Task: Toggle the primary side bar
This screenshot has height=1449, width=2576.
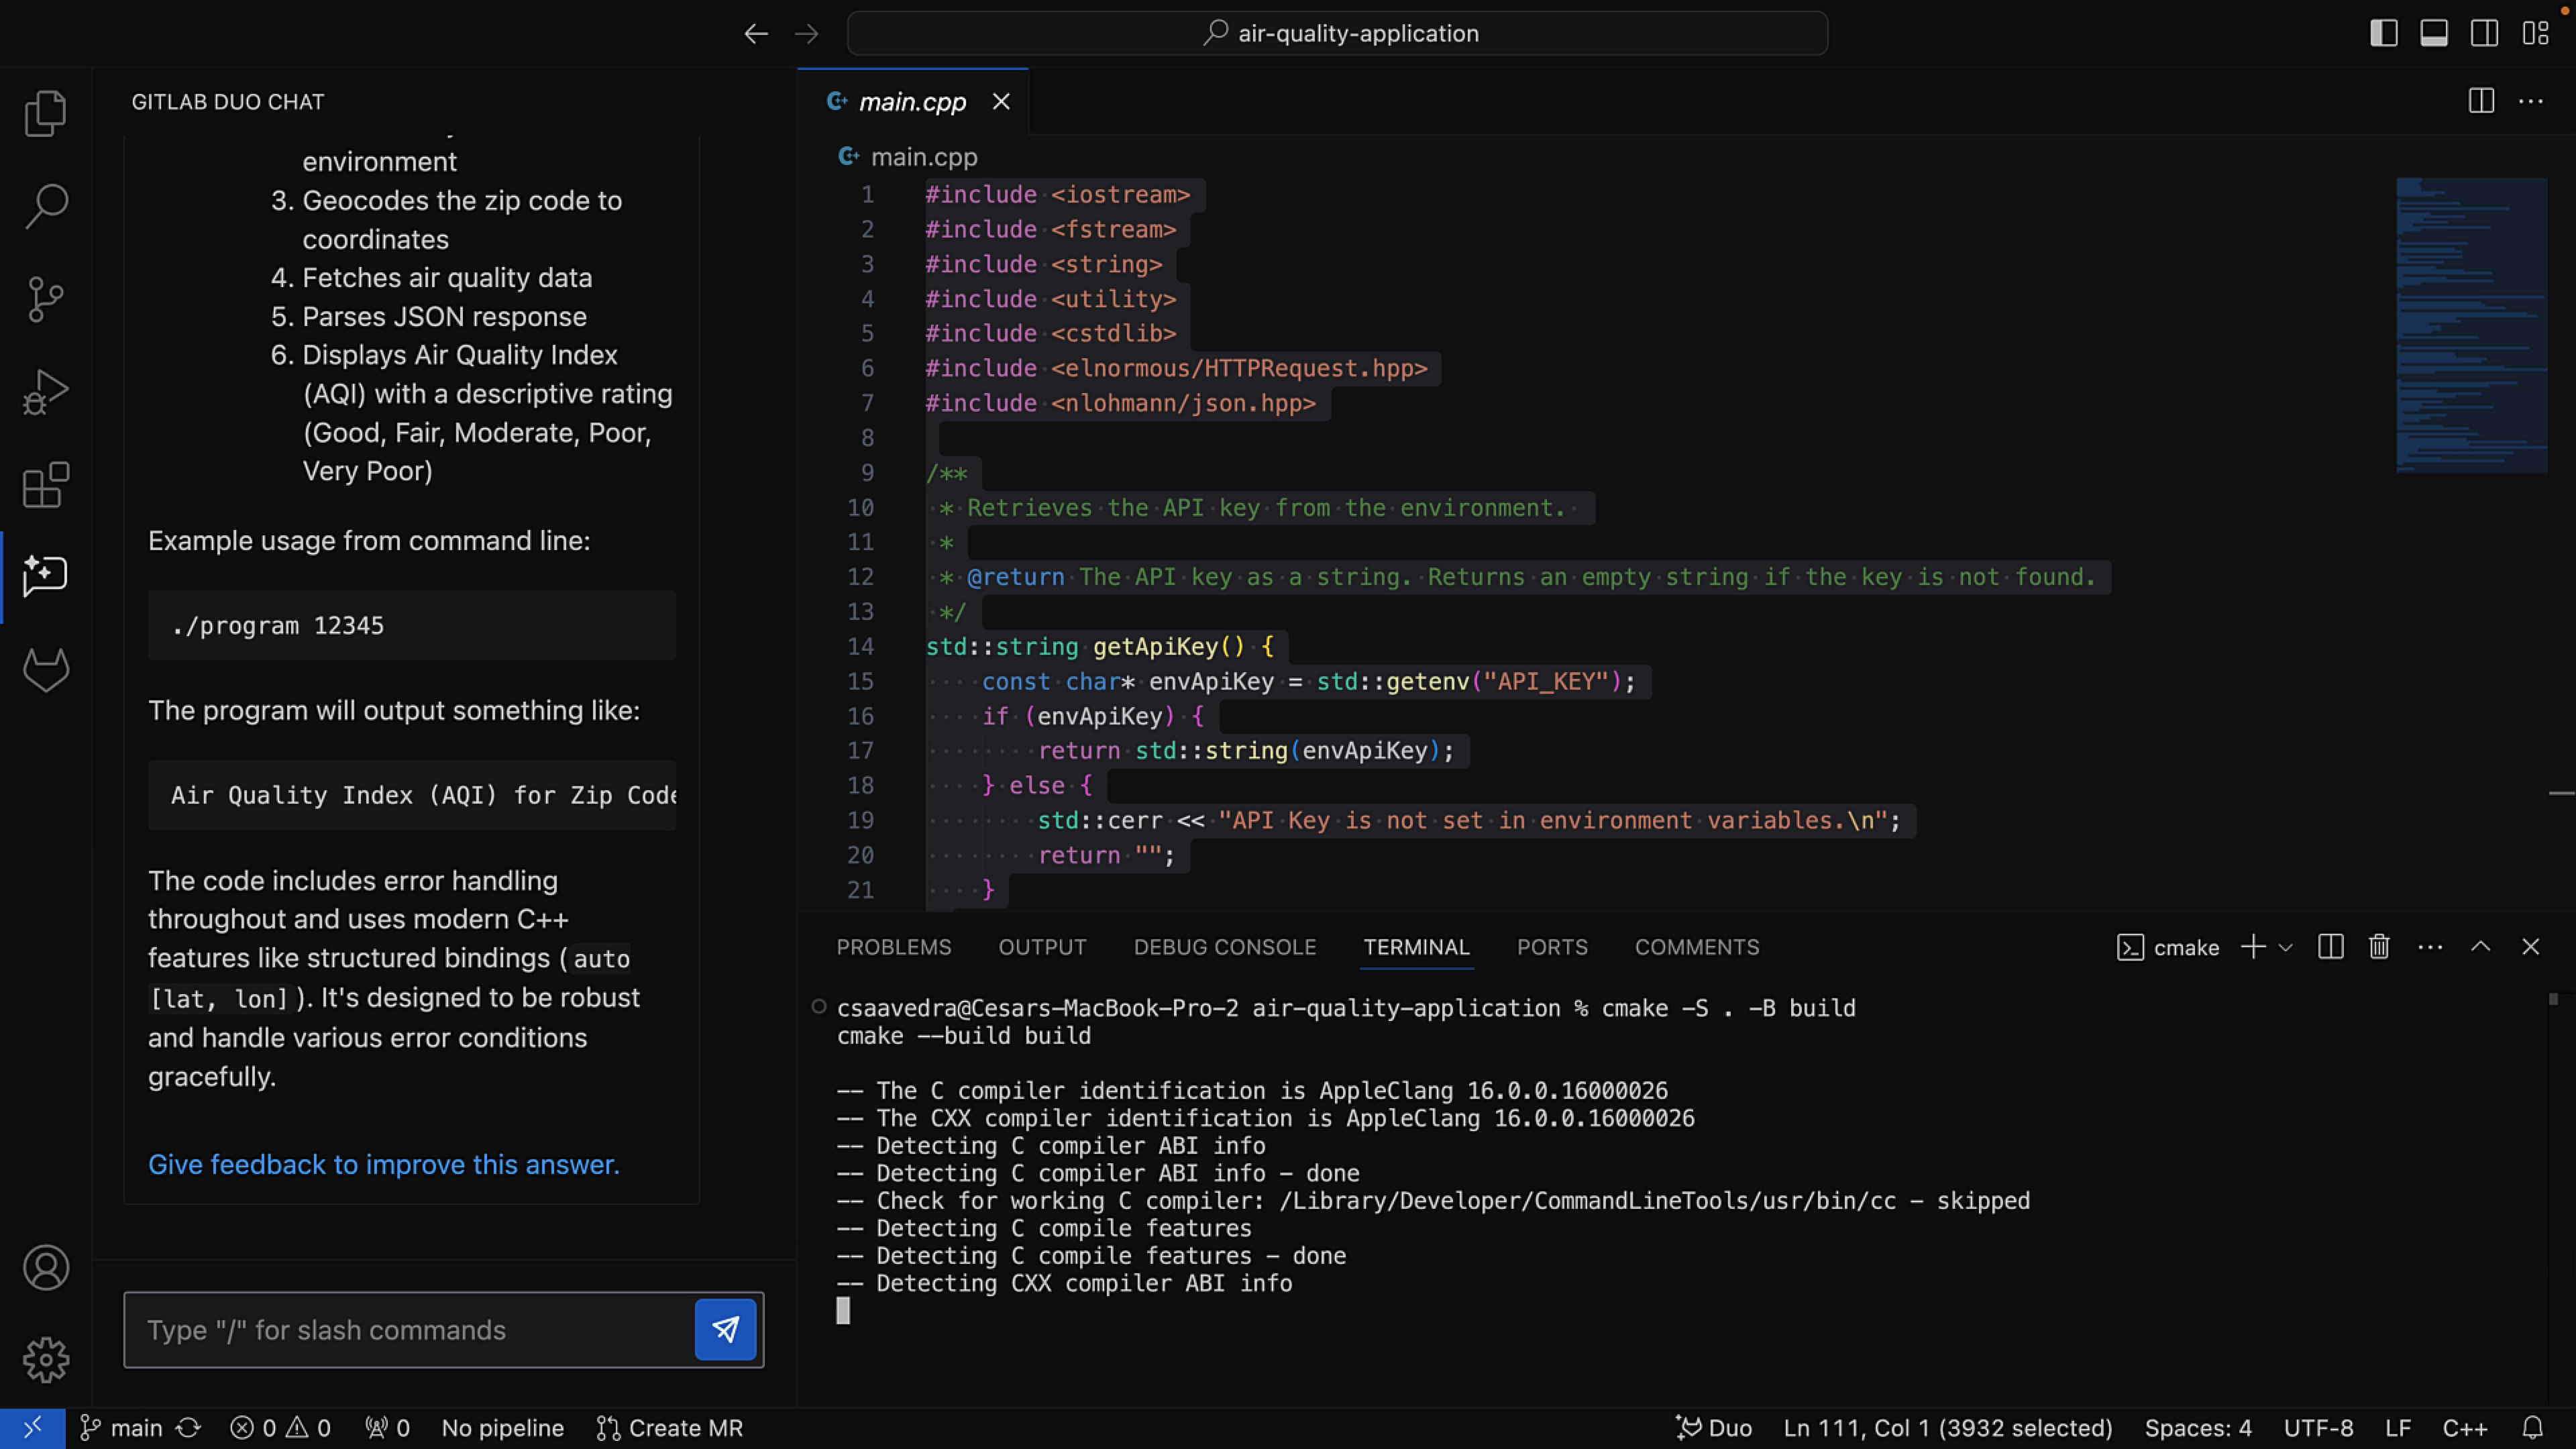Action: 2384,33
